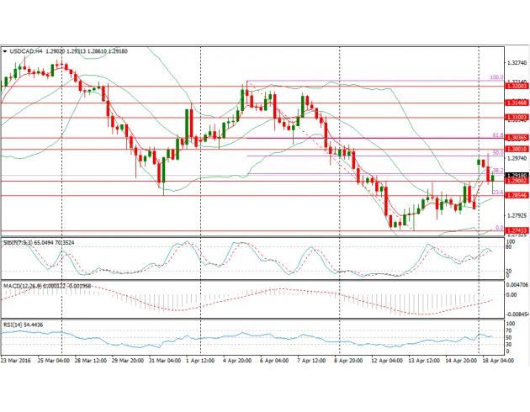This screenshot has height=412, width=530.
Task: Select the 1.31468 horizontal level label
Action: pos(517,103)
